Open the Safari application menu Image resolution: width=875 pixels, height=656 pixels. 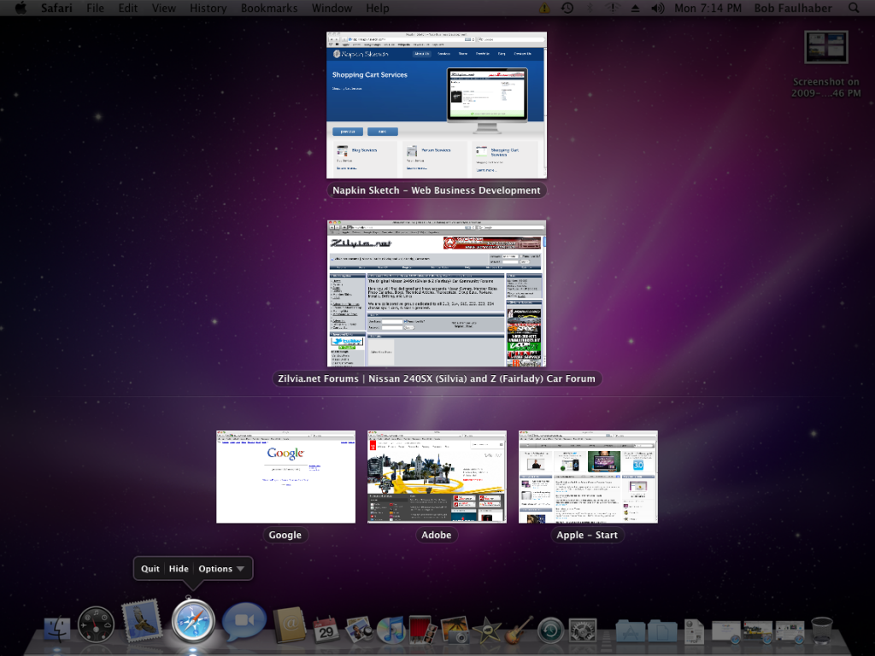point(56,8)
